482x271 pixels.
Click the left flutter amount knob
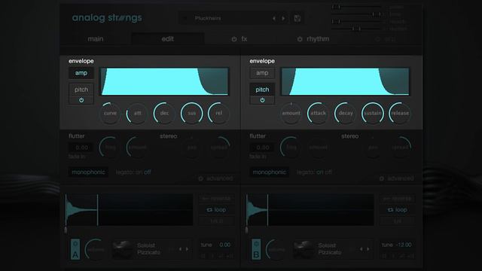click(x=137, y=148)
